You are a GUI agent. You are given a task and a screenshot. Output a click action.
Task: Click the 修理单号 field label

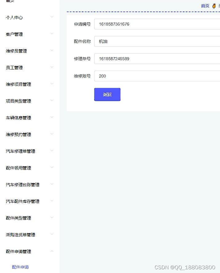82,59
